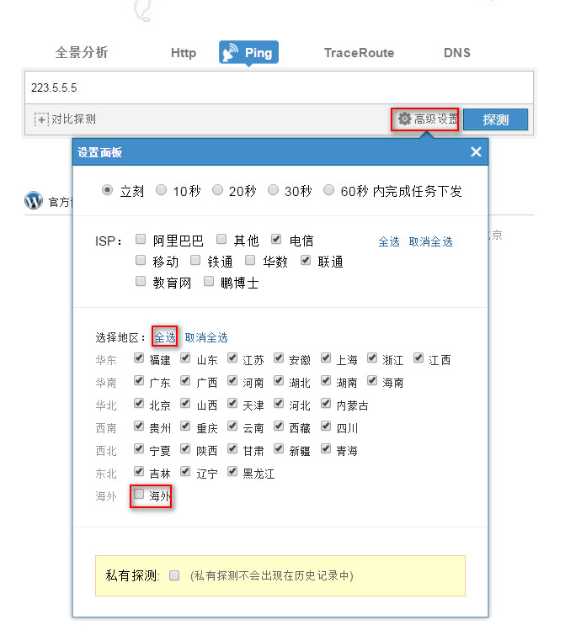565x625 pixels.
Task: Switch to the Ping tab
Action: [248, 53]
